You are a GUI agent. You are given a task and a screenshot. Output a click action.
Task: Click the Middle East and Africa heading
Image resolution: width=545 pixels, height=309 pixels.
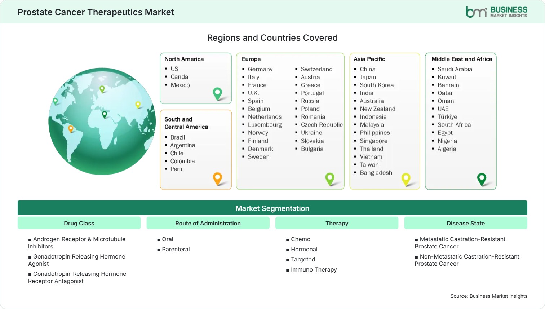462,59
